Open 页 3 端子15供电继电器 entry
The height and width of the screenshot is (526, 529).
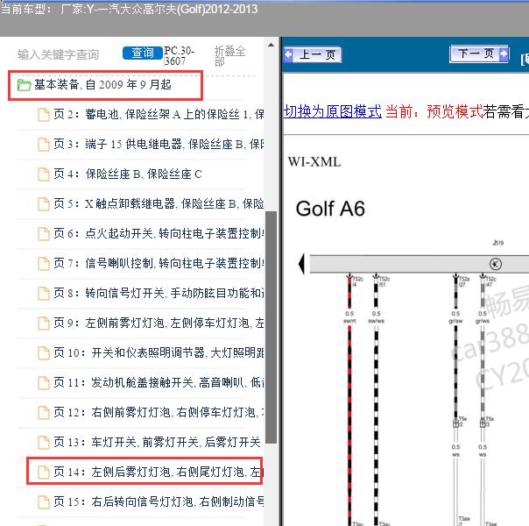click(x=159, y=144)
